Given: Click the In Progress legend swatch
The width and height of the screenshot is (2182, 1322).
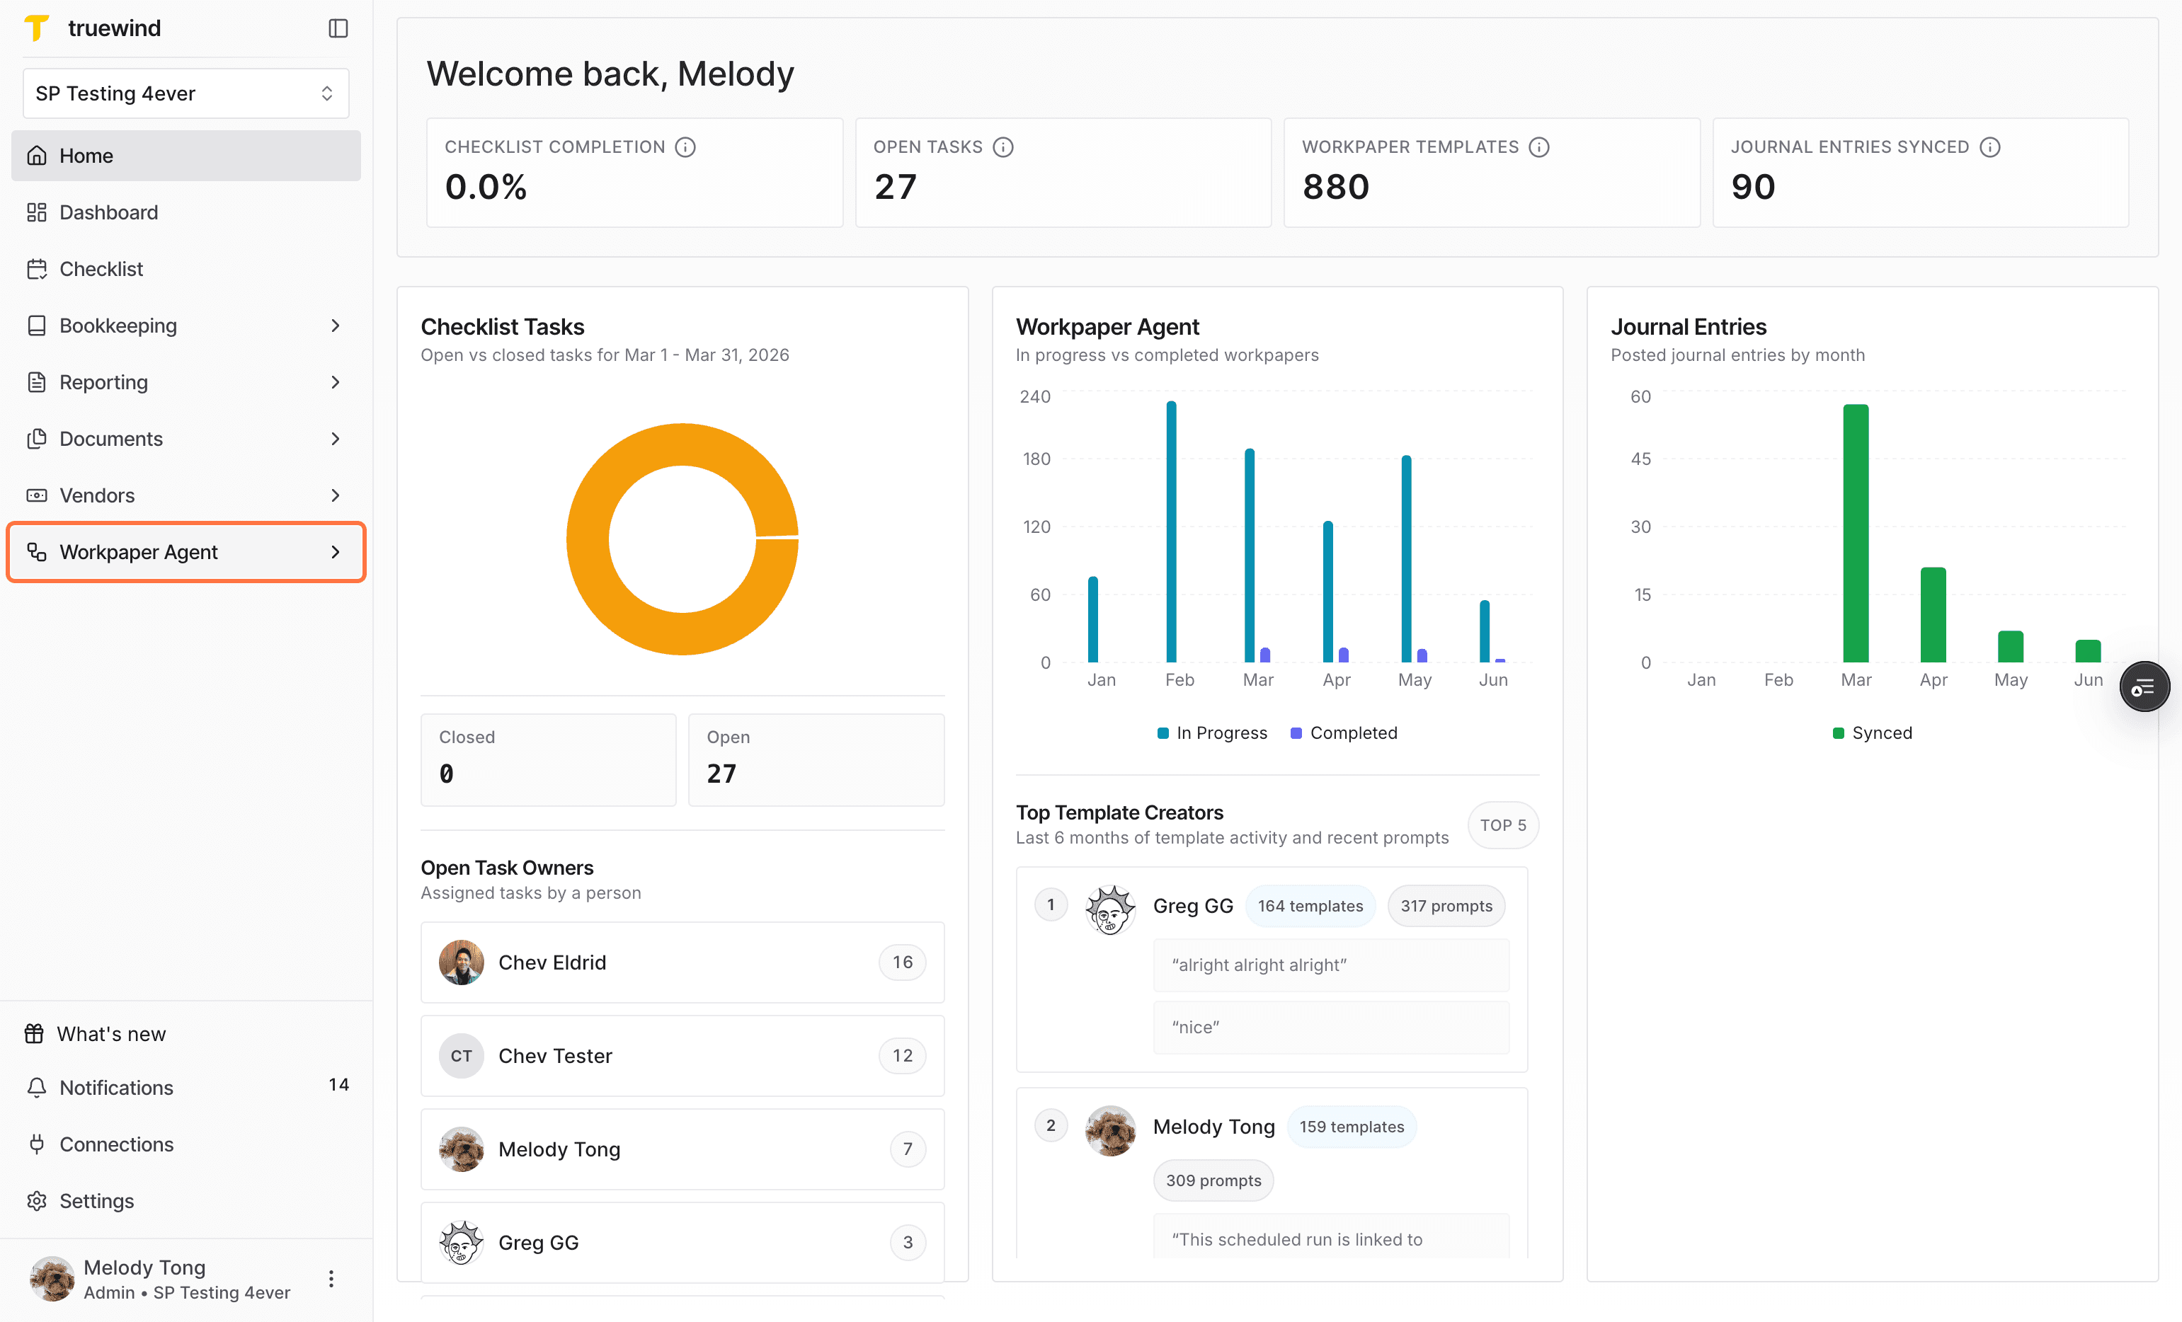Looking at the screenshot, I should pyautogui.click(x=1163, y=733).
